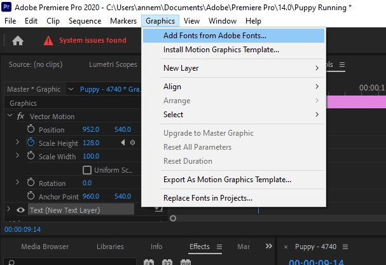Expand the Scale Width property
The width and height of the screenshot is (386, 265).
point(17,155)
